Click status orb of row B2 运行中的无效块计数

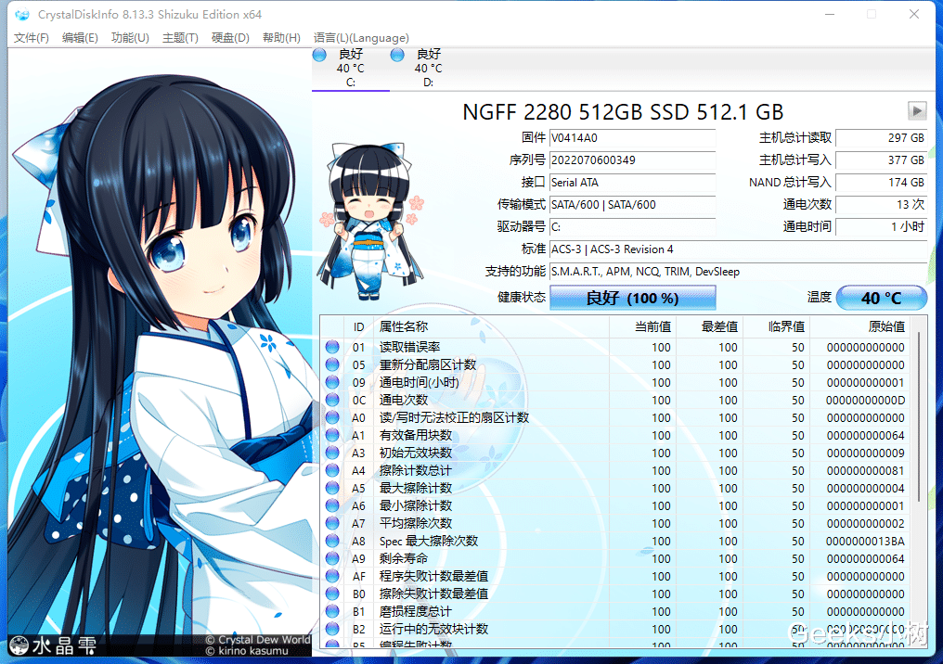(x=332, y=629)
